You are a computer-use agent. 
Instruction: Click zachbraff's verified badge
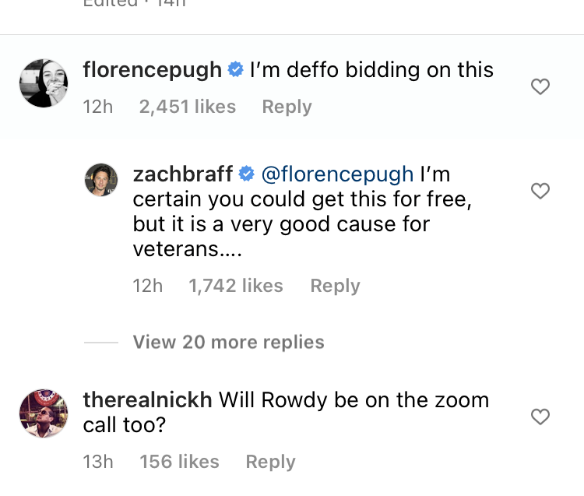tap(246, 174)
